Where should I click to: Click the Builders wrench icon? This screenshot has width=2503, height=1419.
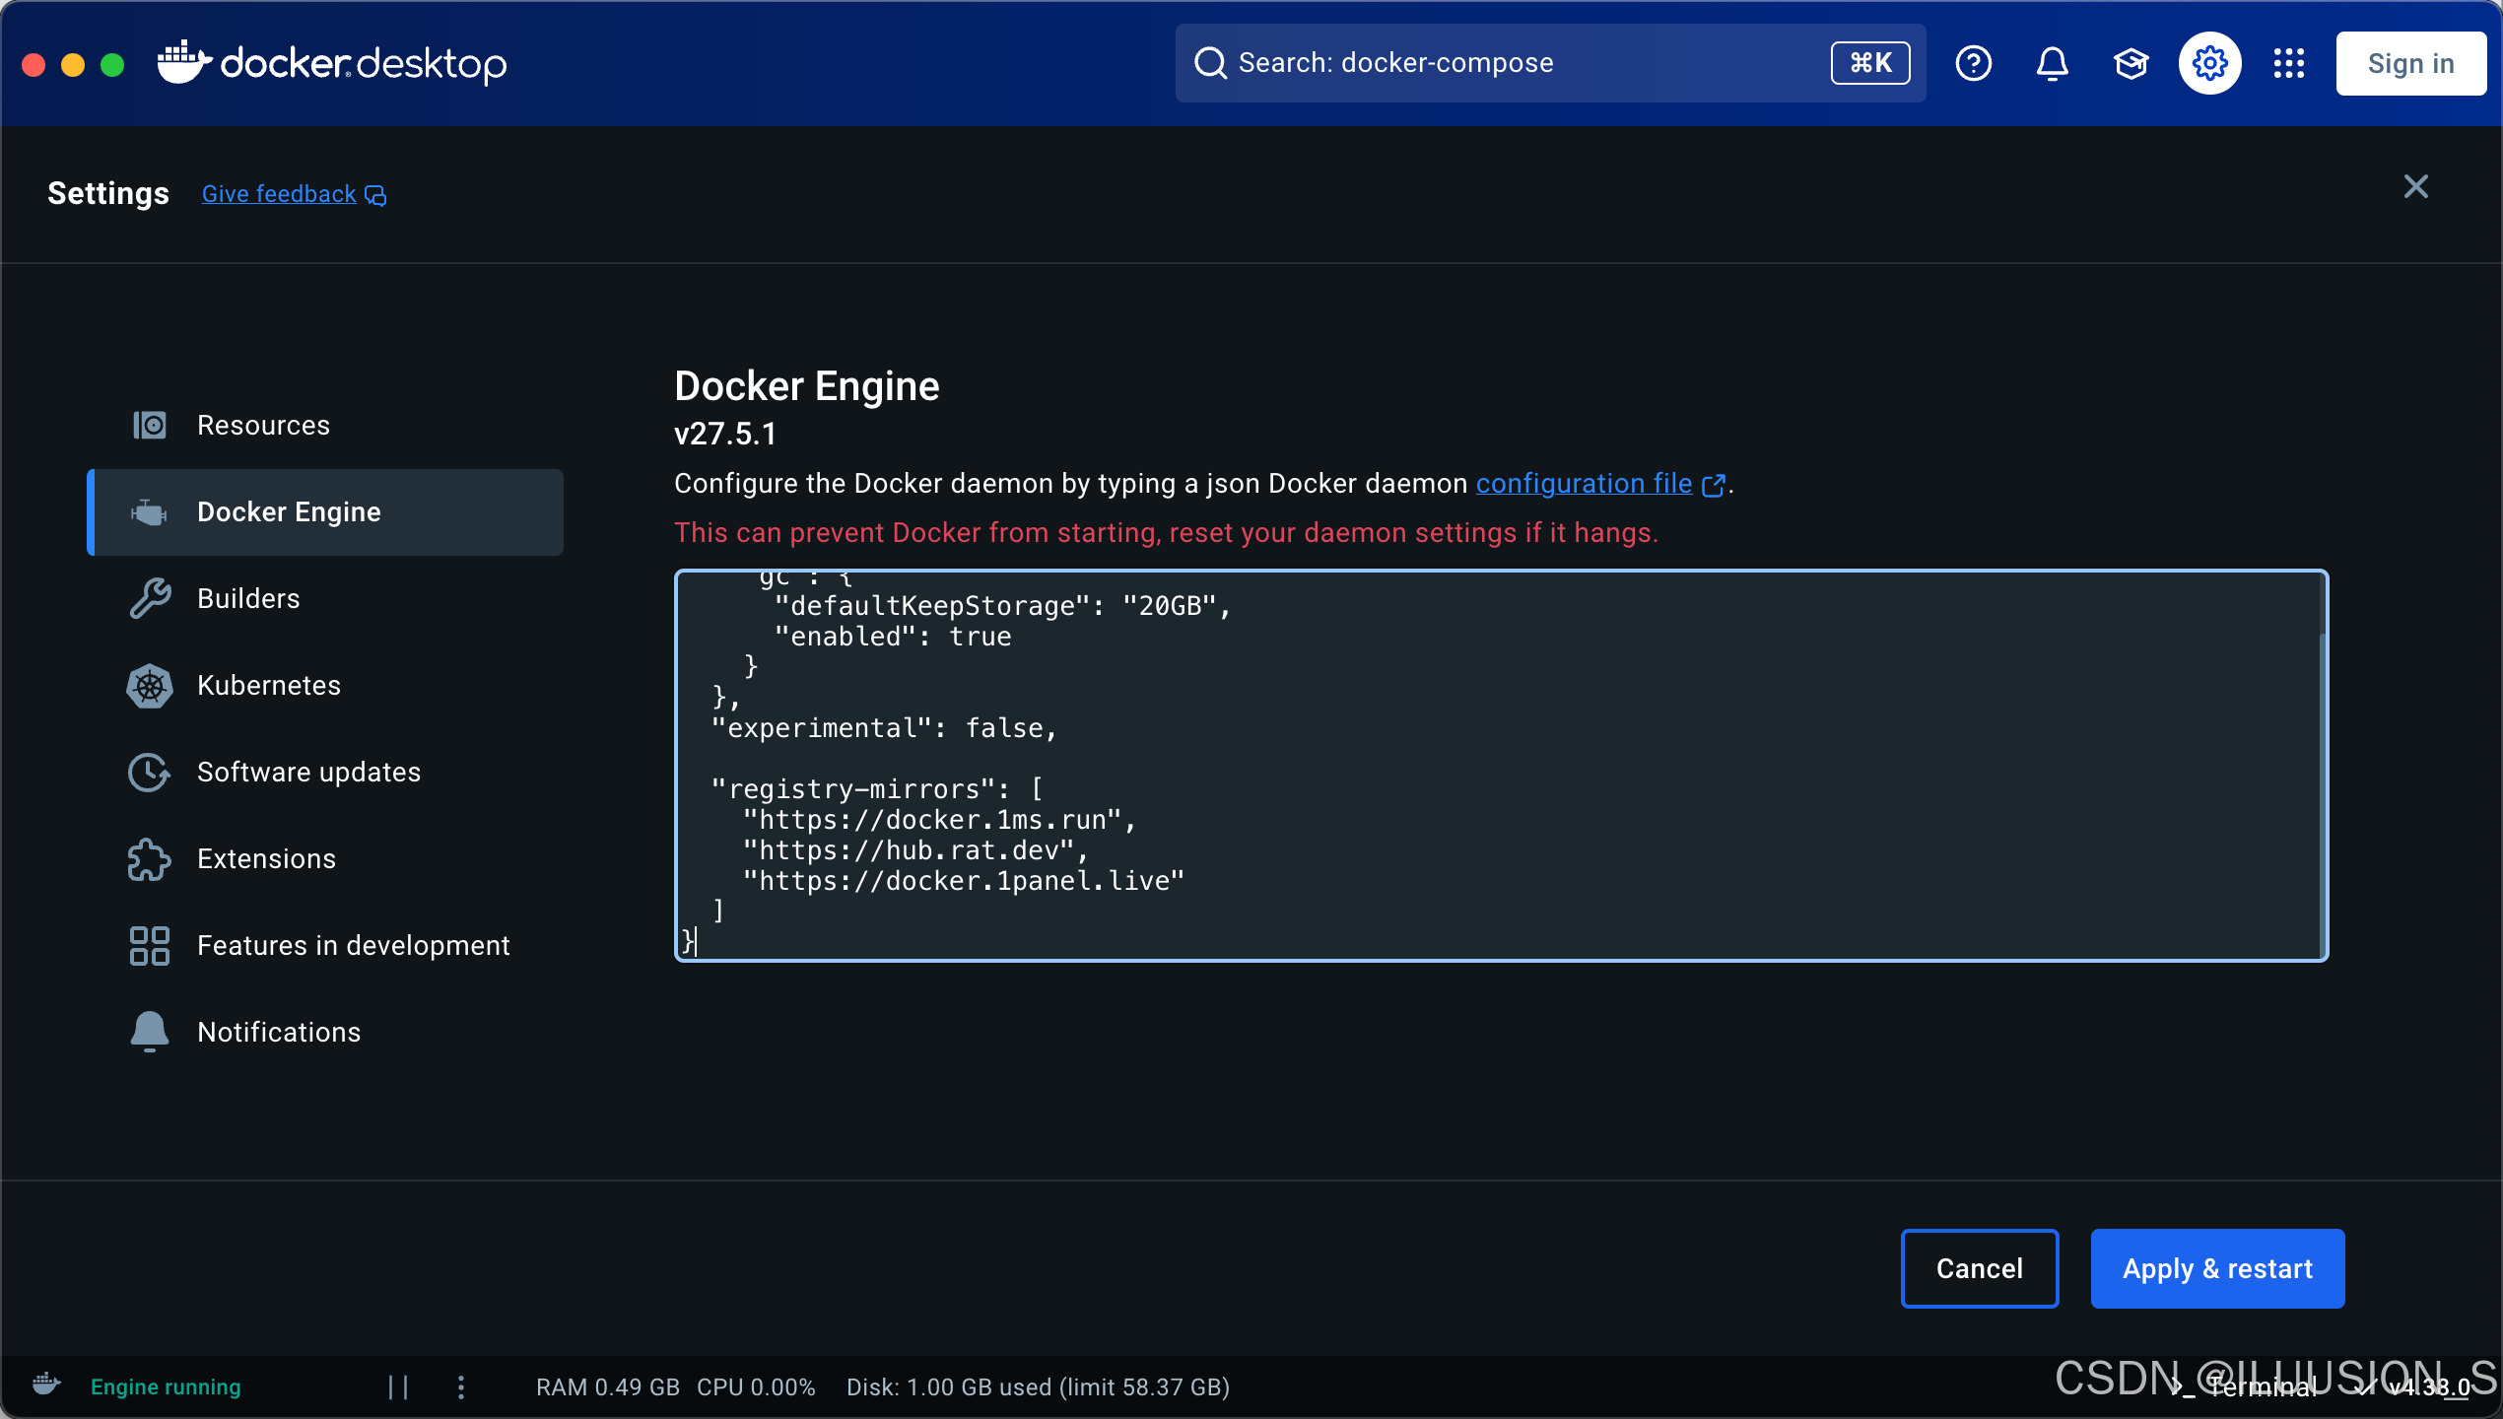tap(150, 599)
